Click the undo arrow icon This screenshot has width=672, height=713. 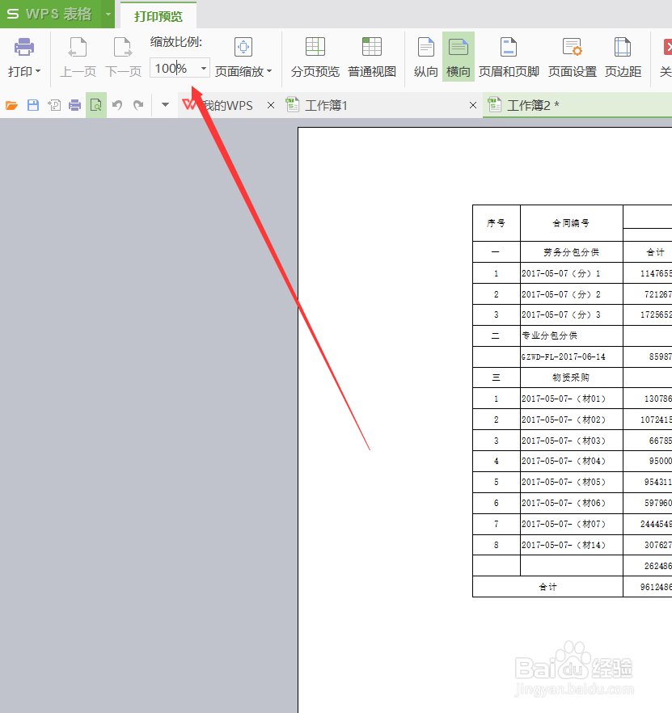click(117, 105)
